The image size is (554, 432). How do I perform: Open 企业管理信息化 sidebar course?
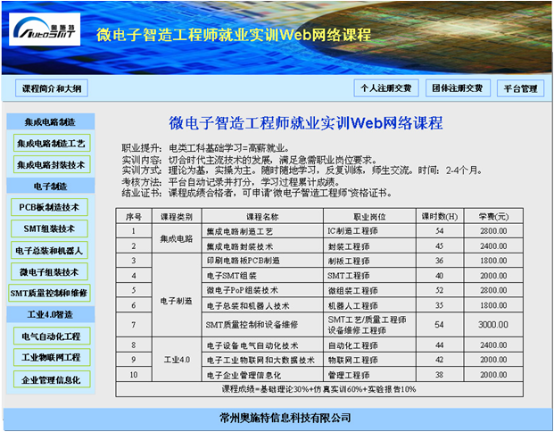(x=50, y=379)
